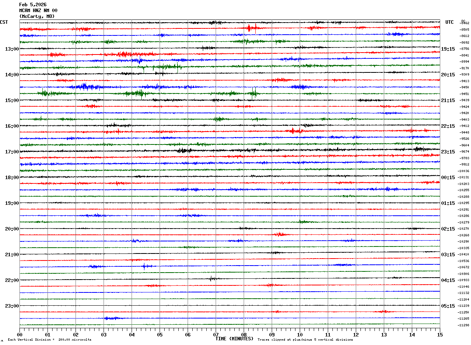Click the '05' minute axis tick label

point(160,334)
